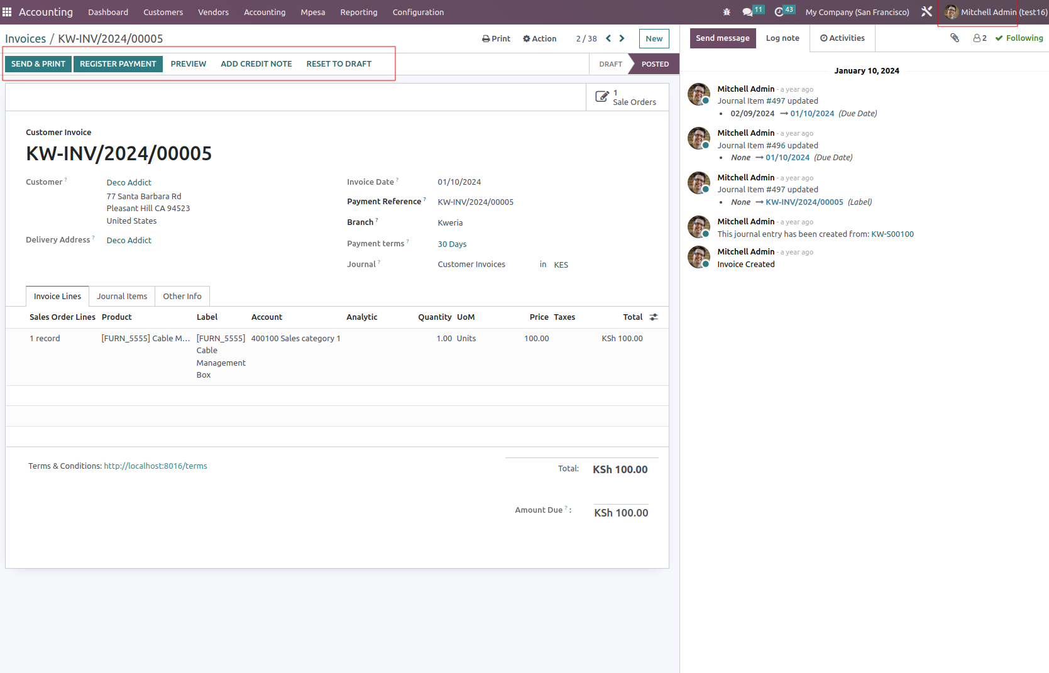The width and height of the screenshot is (1049, 673).
Task: Open the apps grid menu icon
Action: point(7,12)
